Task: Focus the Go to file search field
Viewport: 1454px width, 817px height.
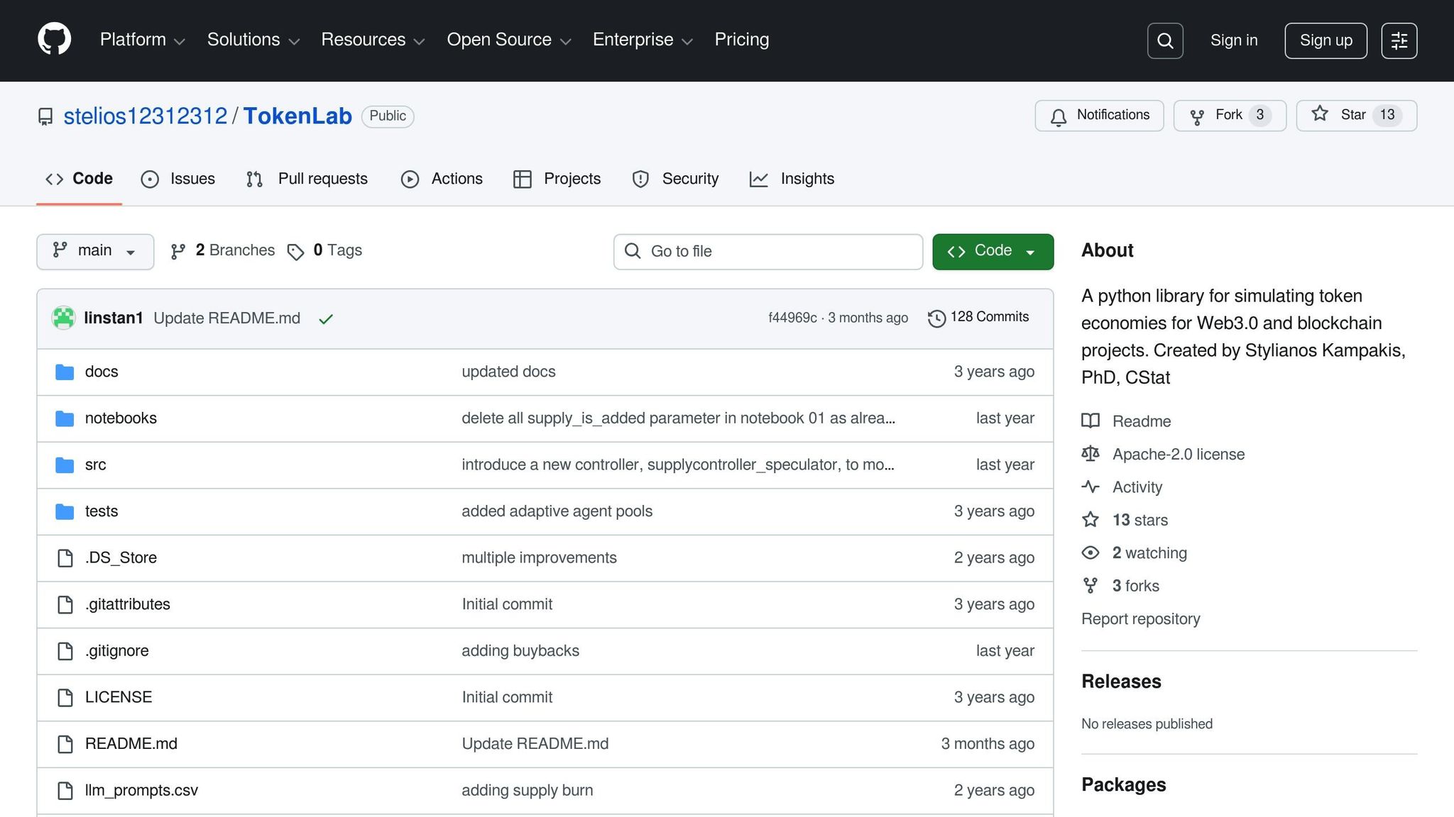Action: 768,252
